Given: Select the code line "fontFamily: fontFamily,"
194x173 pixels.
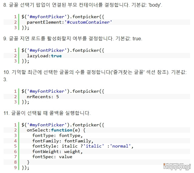Looking at the screenshot, I should 63,141.
